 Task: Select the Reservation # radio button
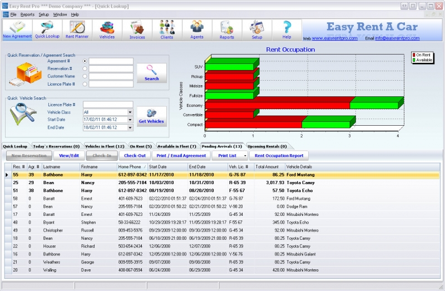click(x=85, y=69)
